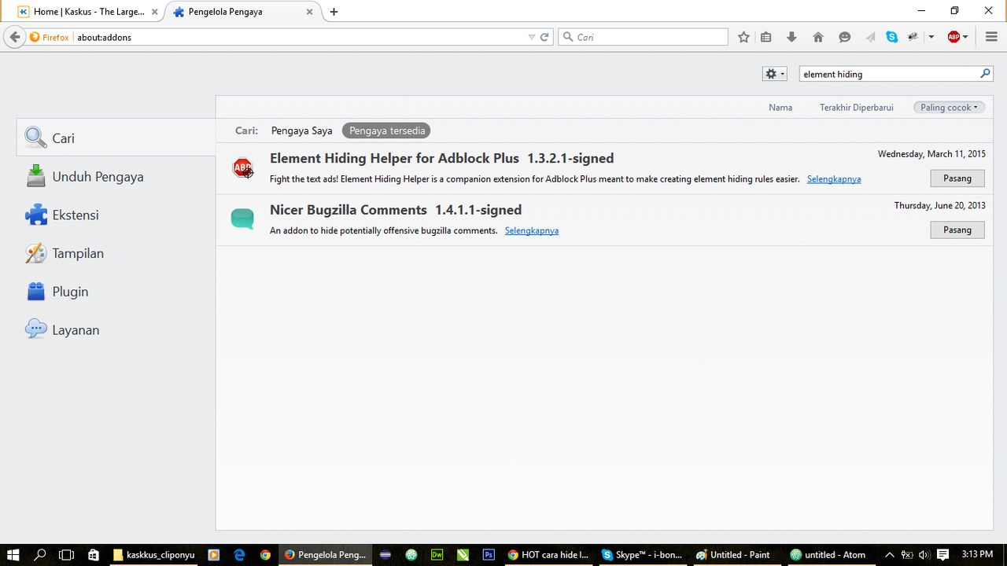This screenshot has width=1007, height=566.
Task: Click the Firefox identity label in URL bar
Action: (49, 37)
